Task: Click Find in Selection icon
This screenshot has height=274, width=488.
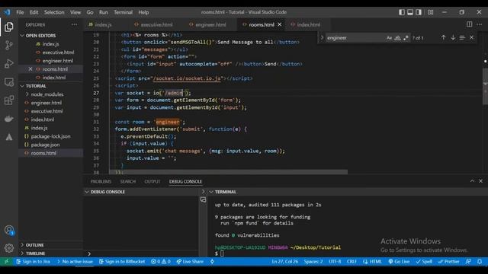Action: [462, 37]
